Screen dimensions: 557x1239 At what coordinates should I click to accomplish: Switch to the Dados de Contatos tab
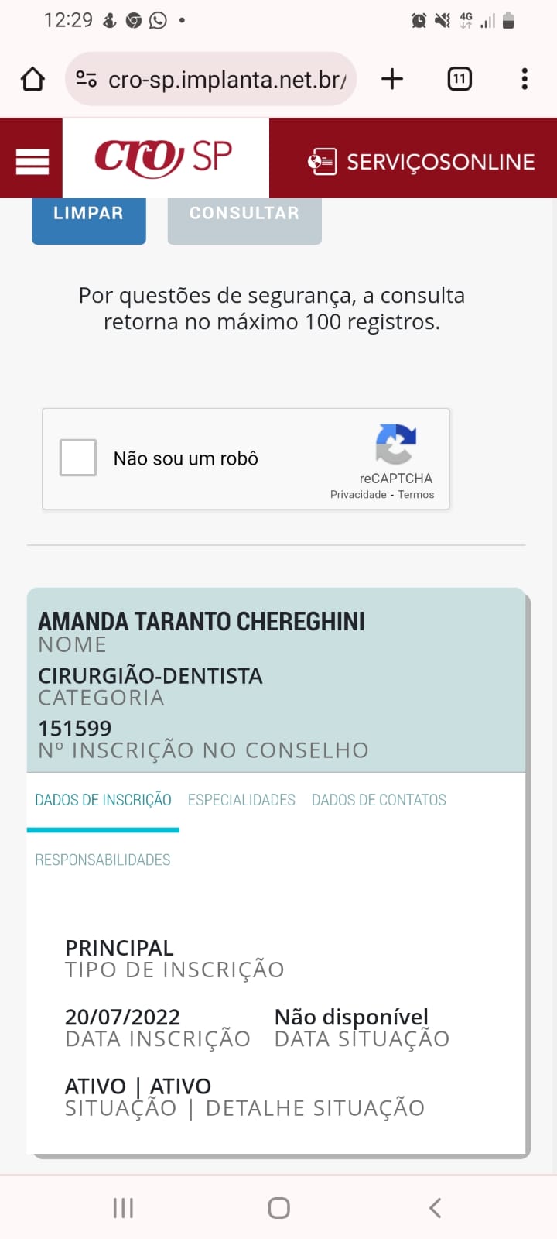click(378, 800)
